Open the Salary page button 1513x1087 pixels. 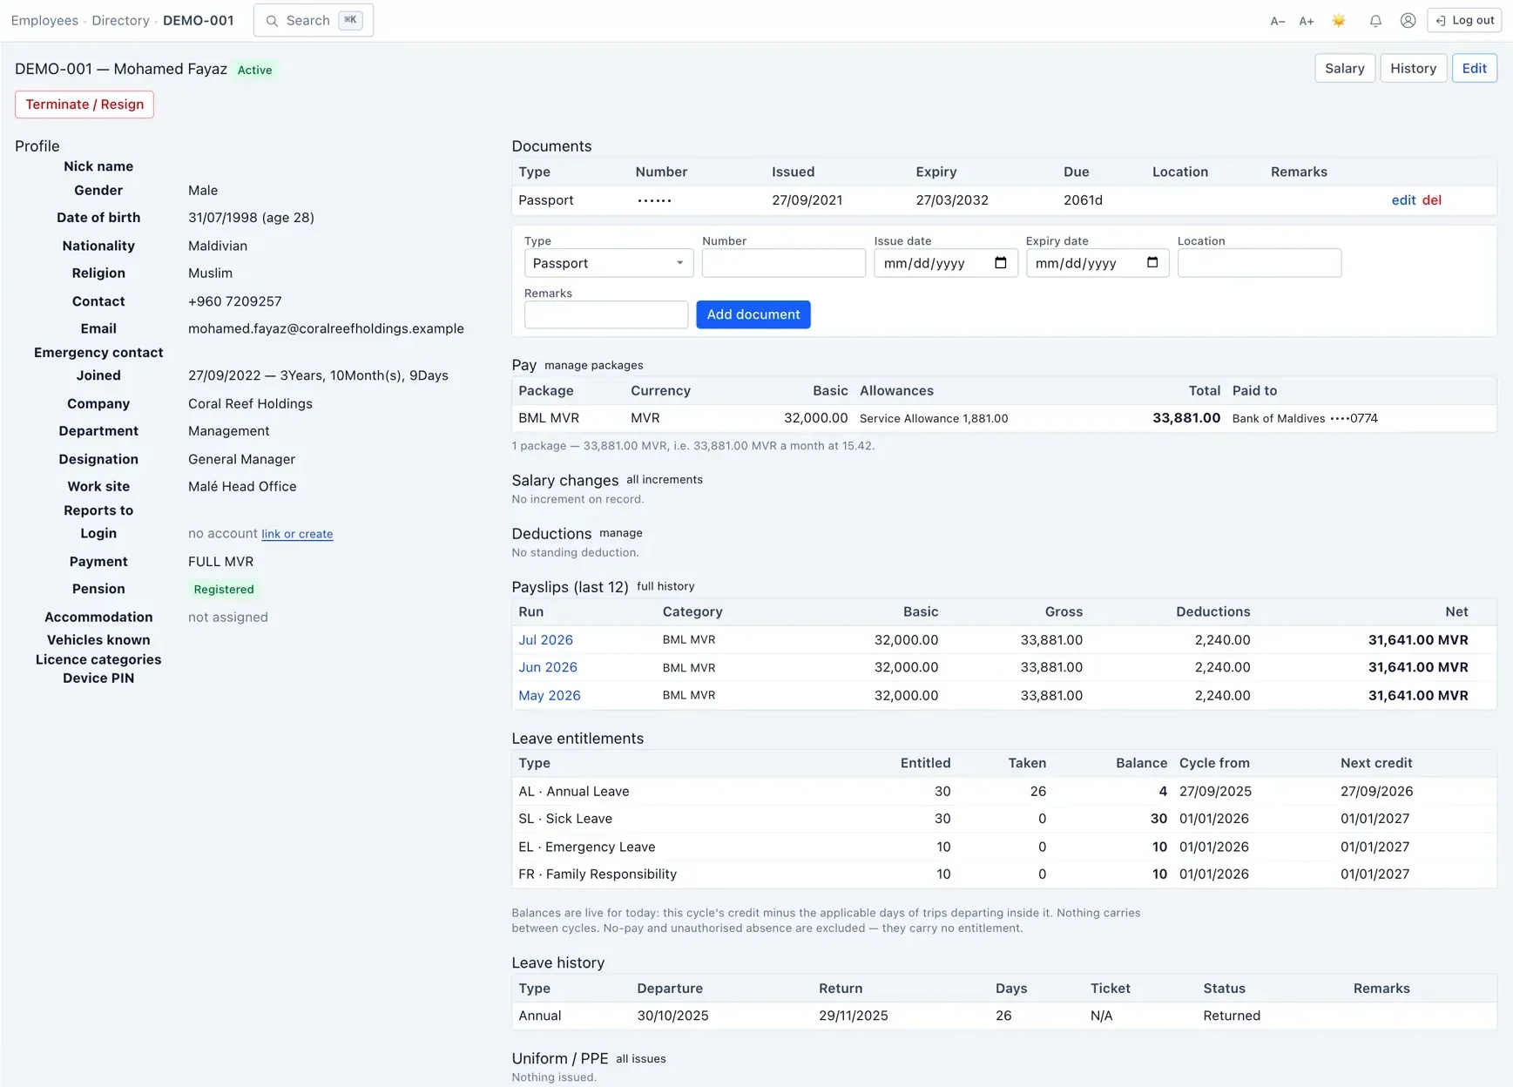click(x=1344, y=68)
